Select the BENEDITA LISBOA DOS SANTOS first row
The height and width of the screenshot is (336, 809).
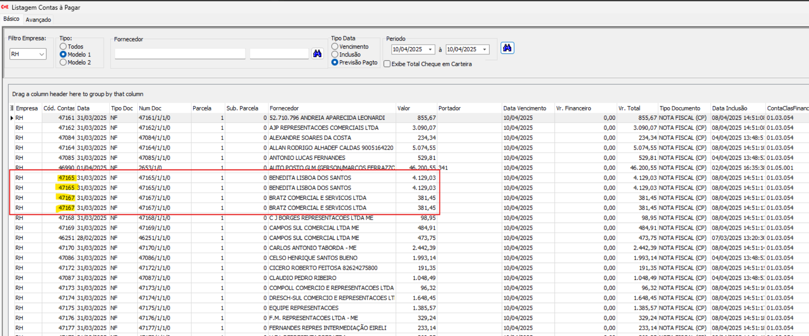310,178
